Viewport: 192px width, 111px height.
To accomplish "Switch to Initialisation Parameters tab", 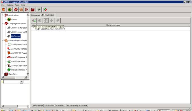I will pos(54,105).
